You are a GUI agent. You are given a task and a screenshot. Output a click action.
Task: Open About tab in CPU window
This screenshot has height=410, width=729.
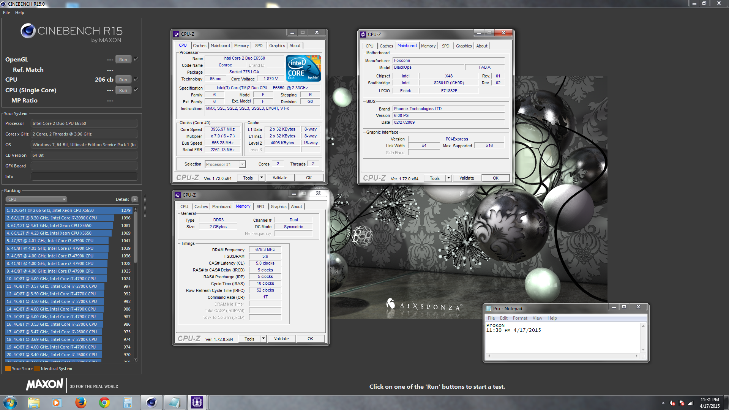pyautogui.click(x=295, y=46)
